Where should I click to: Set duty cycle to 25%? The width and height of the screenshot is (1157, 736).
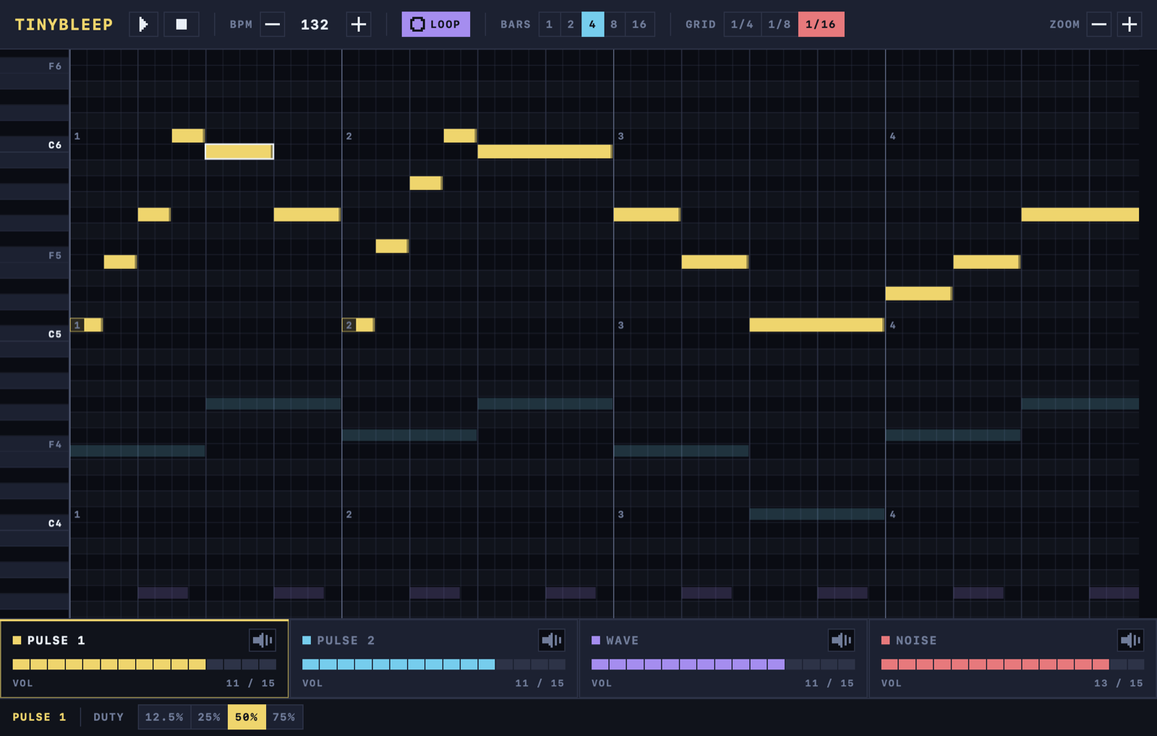point(209,717)
